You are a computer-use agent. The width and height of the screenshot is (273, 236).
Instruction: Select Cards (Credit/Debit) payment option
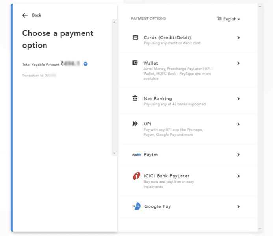188,40
